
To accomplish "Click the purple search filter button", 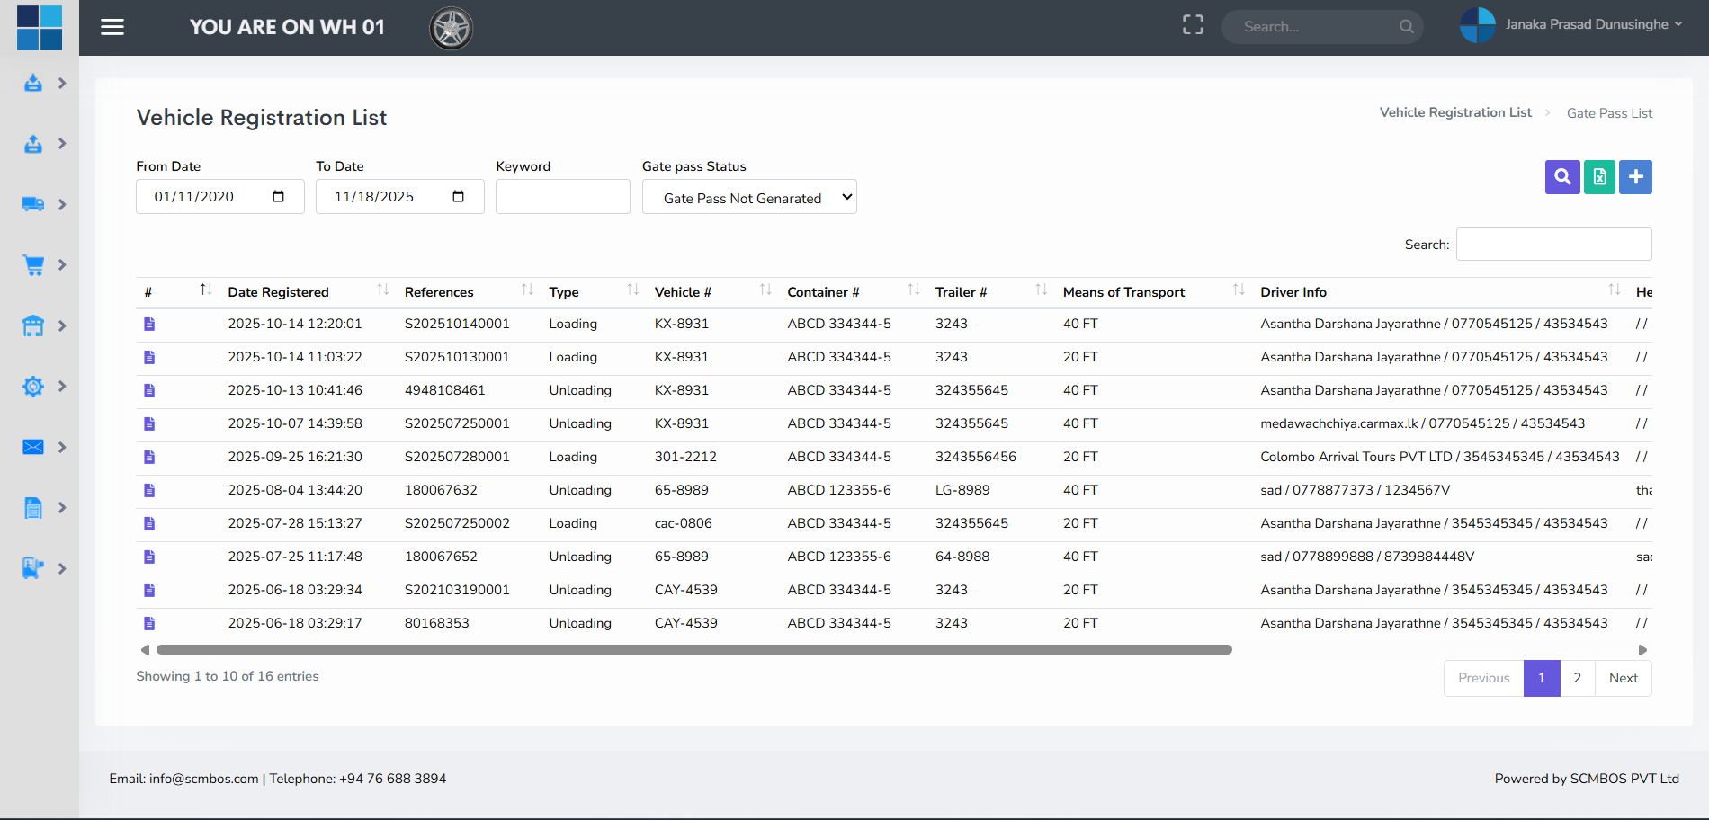I will point(1562,177).
